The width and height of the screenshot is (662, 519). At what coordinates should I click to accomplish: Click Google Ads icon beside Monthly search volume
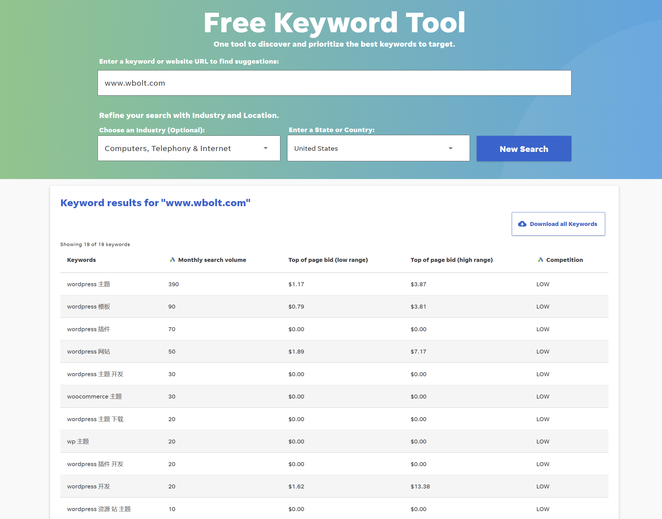click(x=172, y=260)
